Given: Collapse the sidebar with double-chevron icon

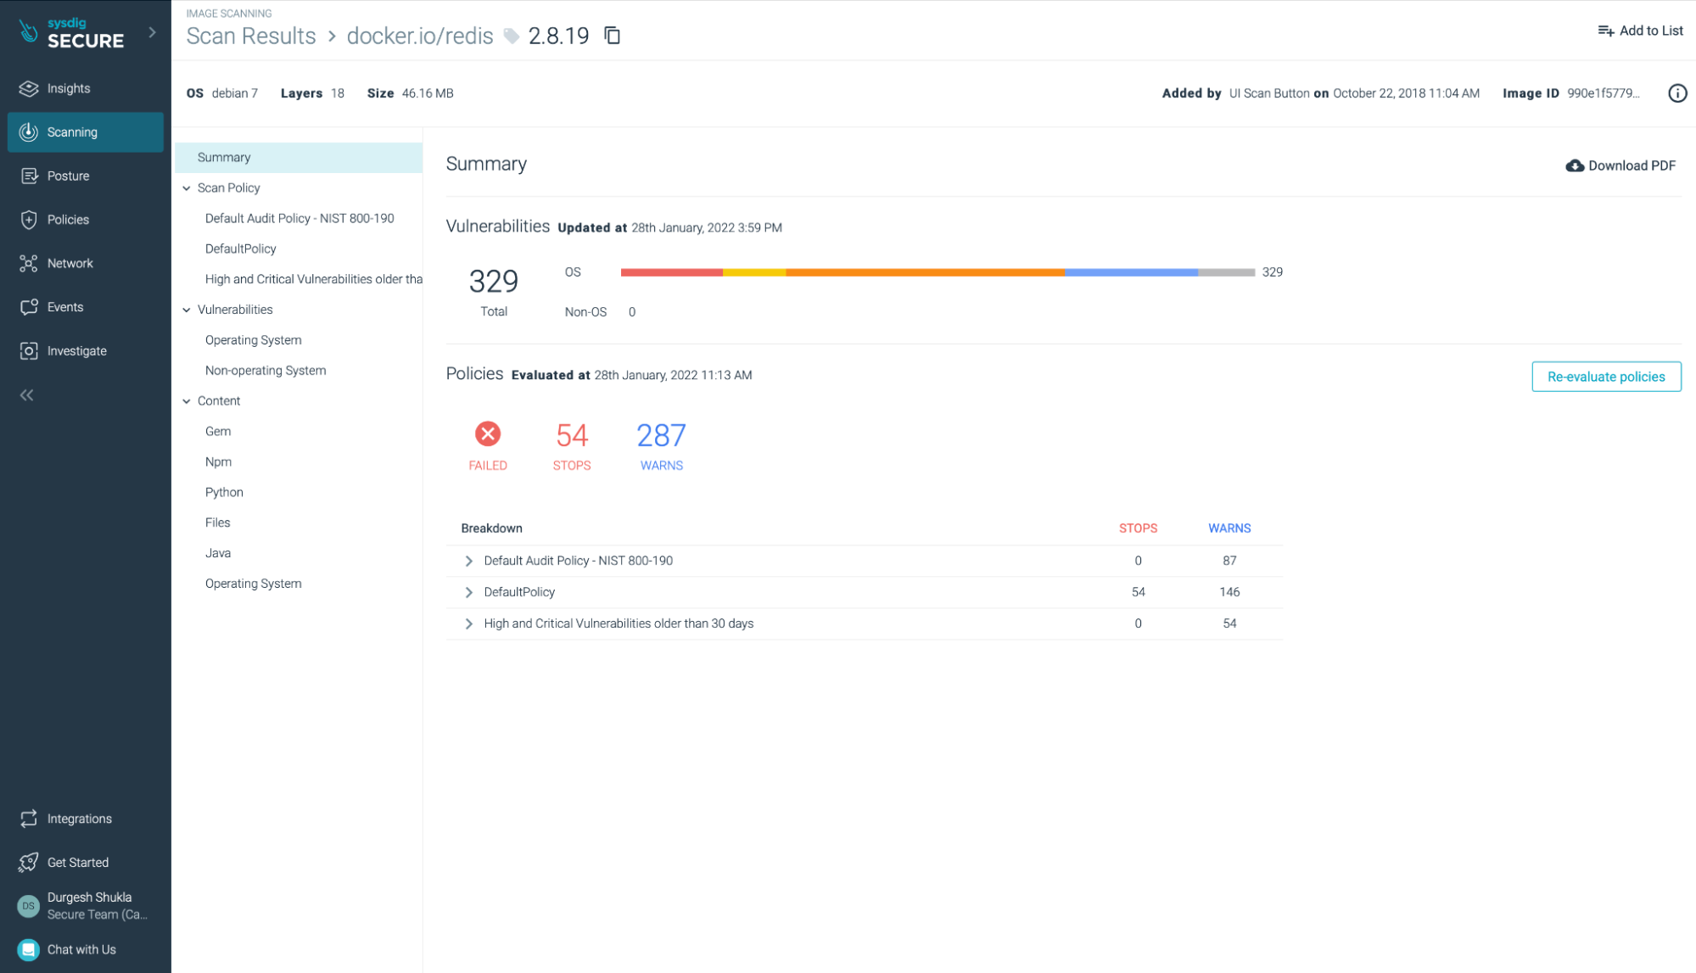Looking at the screenshot, I should [x=27, y=395].
